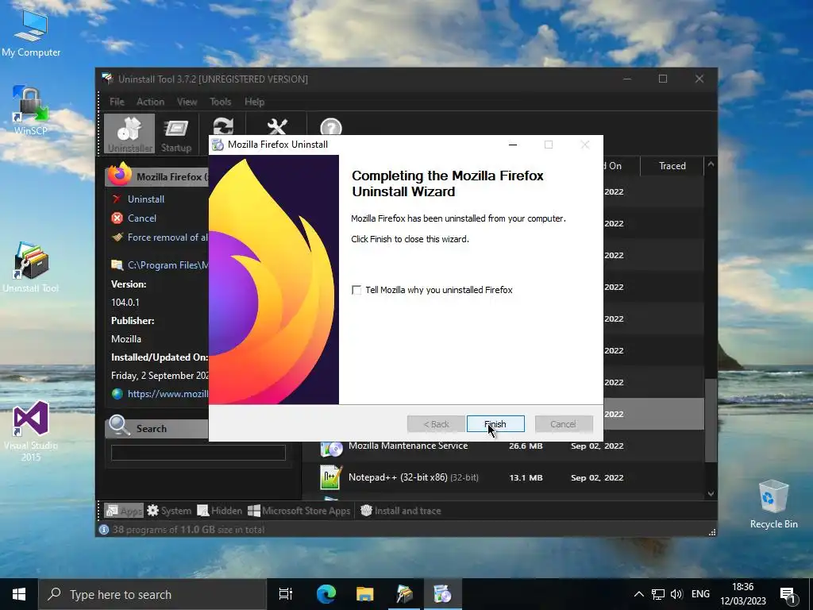This screenshot has width=813, height=610.
Task: Click the program list scroll up arrow
Action: 711,164
